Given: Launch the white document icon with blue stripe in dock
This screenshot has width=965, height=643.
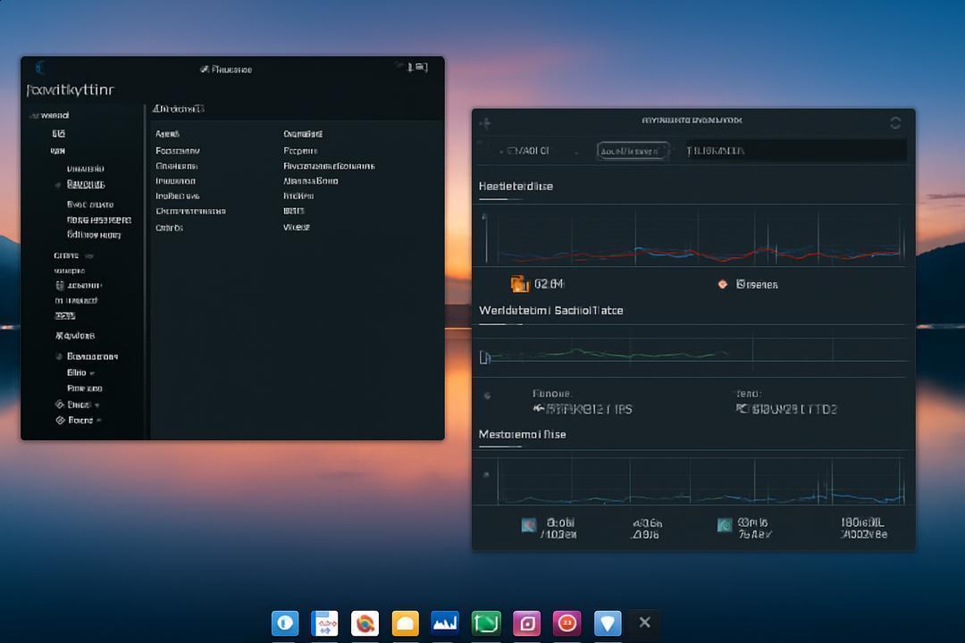Looking at the screenshot, I should pos(324,622).
